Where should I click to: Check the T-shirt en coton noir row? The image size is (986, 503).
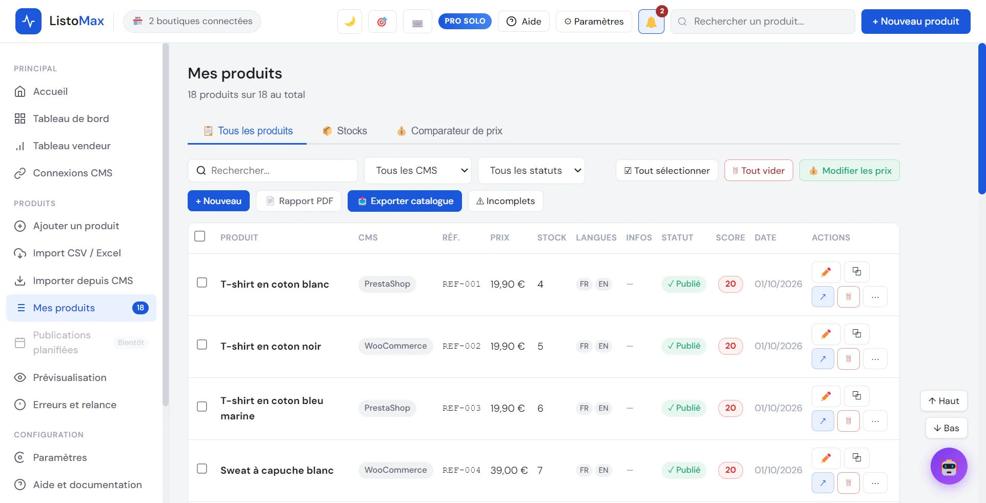202,345
